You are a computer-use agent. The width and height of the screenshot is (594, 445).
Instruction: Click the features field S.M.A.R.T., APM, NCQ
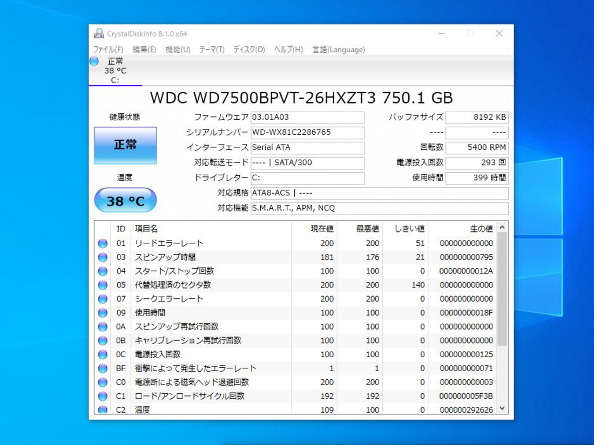pos(379,208)
